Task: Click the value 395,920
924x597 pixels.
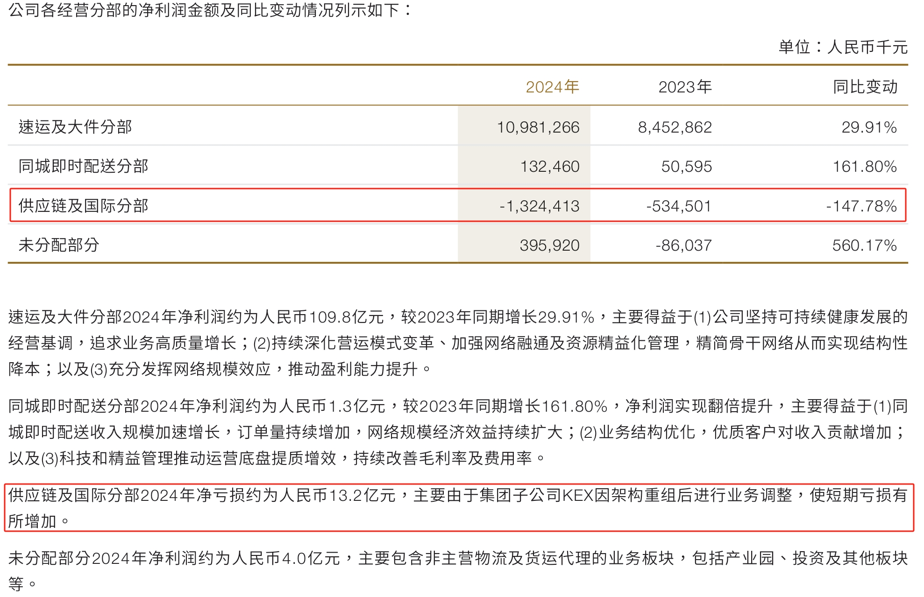Action: (x=550, y=246)
